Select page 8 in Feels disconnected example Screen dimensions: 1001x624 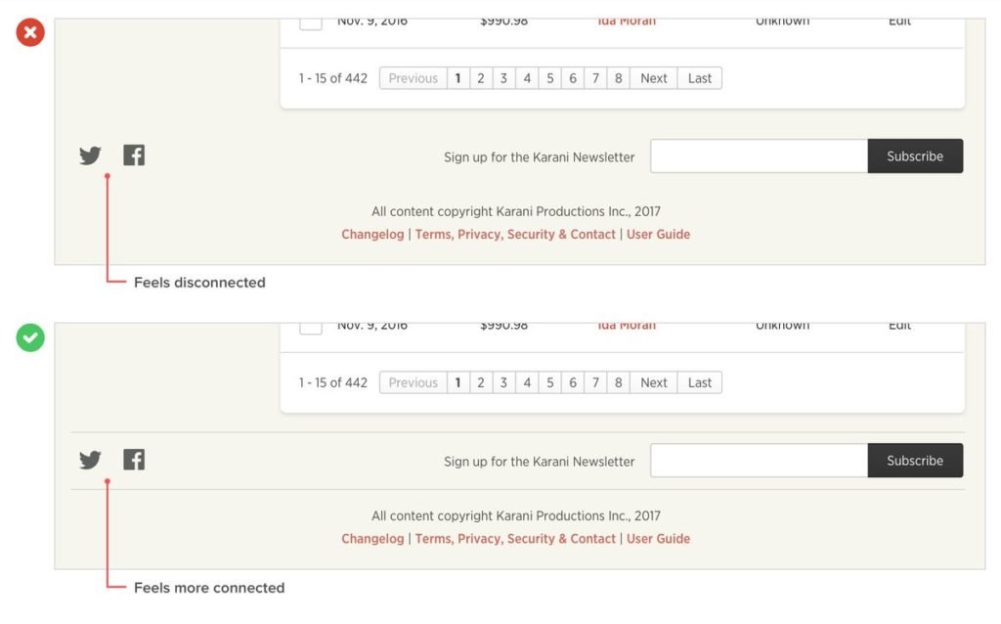619,78
